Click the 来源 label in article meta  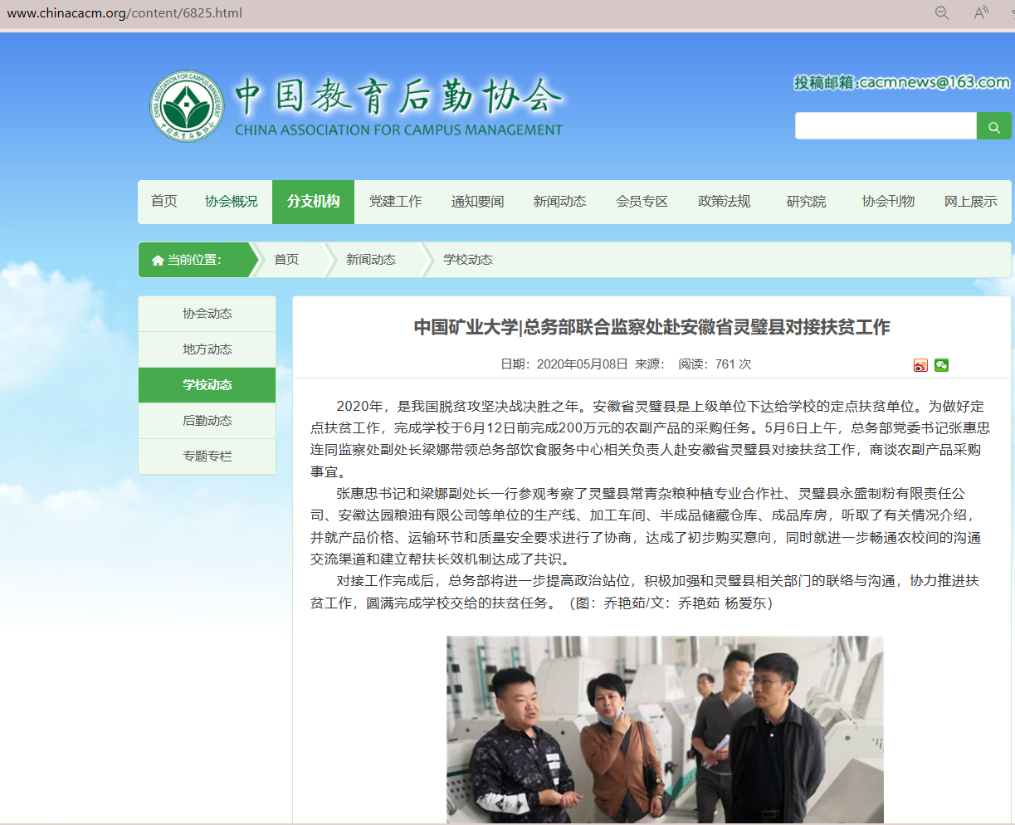[651, 364]
